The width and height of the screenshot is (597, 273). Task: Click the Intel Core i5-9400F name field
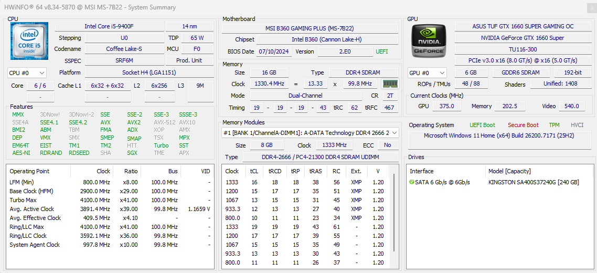coord(109,26)
